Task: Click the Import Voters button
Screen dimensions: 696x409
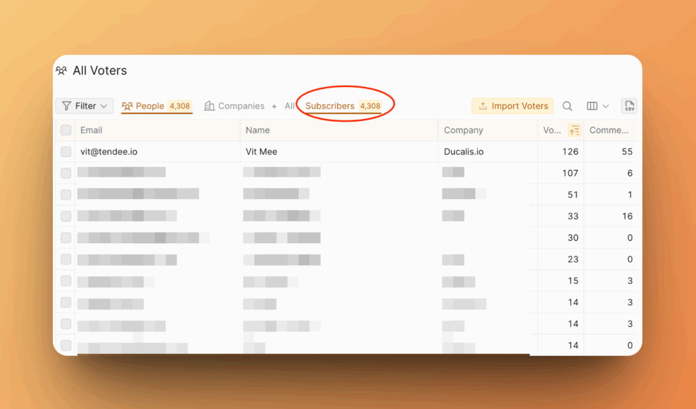Action: [512, 106]
